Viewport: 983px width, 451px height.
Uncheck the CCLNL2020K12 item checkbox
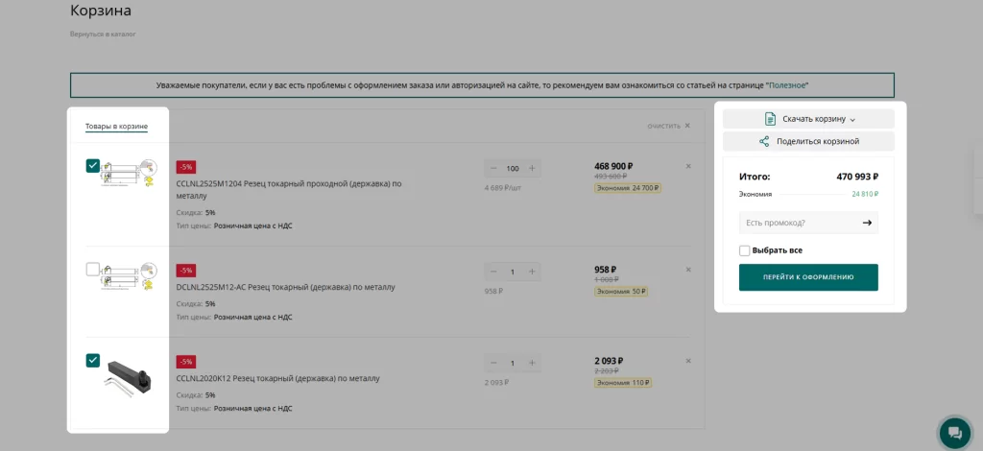93,360
